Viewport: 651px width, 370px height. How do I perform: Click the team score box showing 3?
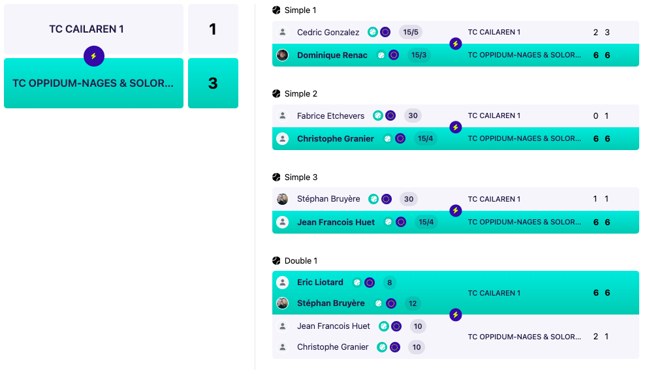213,83
